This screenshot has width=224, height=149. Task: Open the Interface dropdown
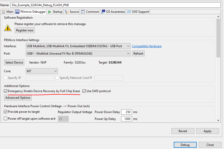point(128,46)
